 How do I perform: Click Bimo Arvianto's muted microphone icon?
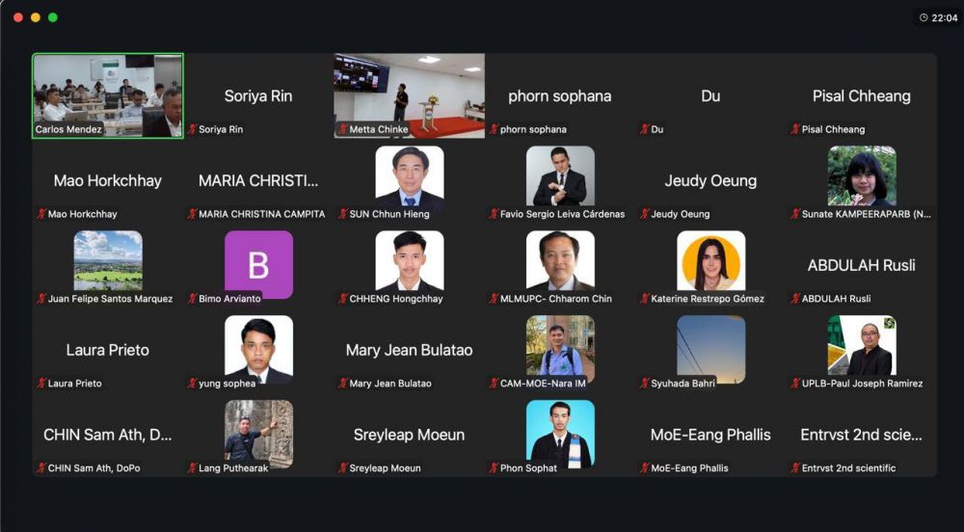(193, 299)
